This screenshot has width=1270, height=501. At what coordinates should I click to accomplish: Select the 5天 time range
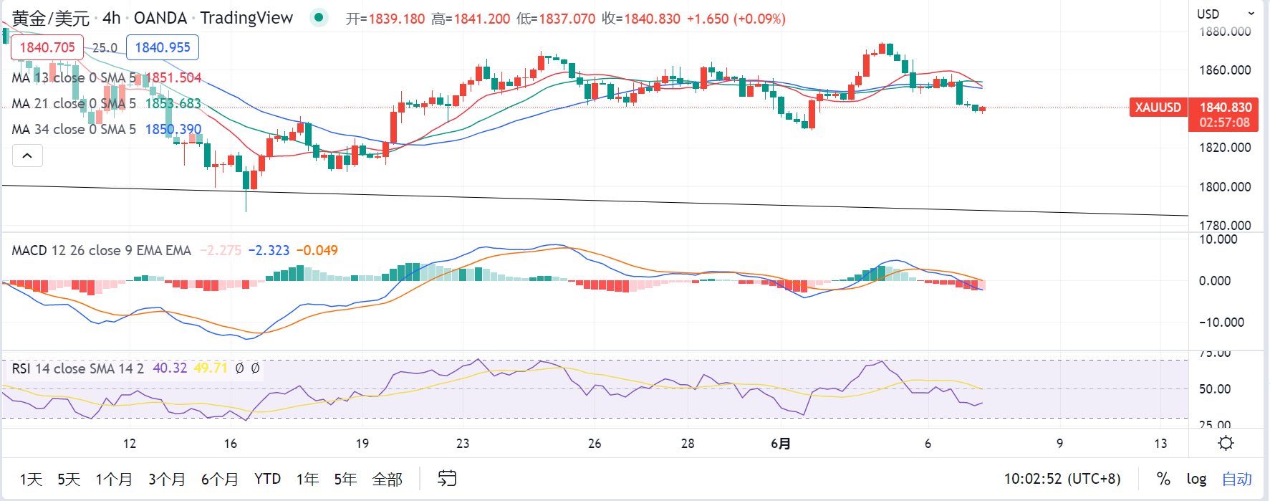(69, 479)
